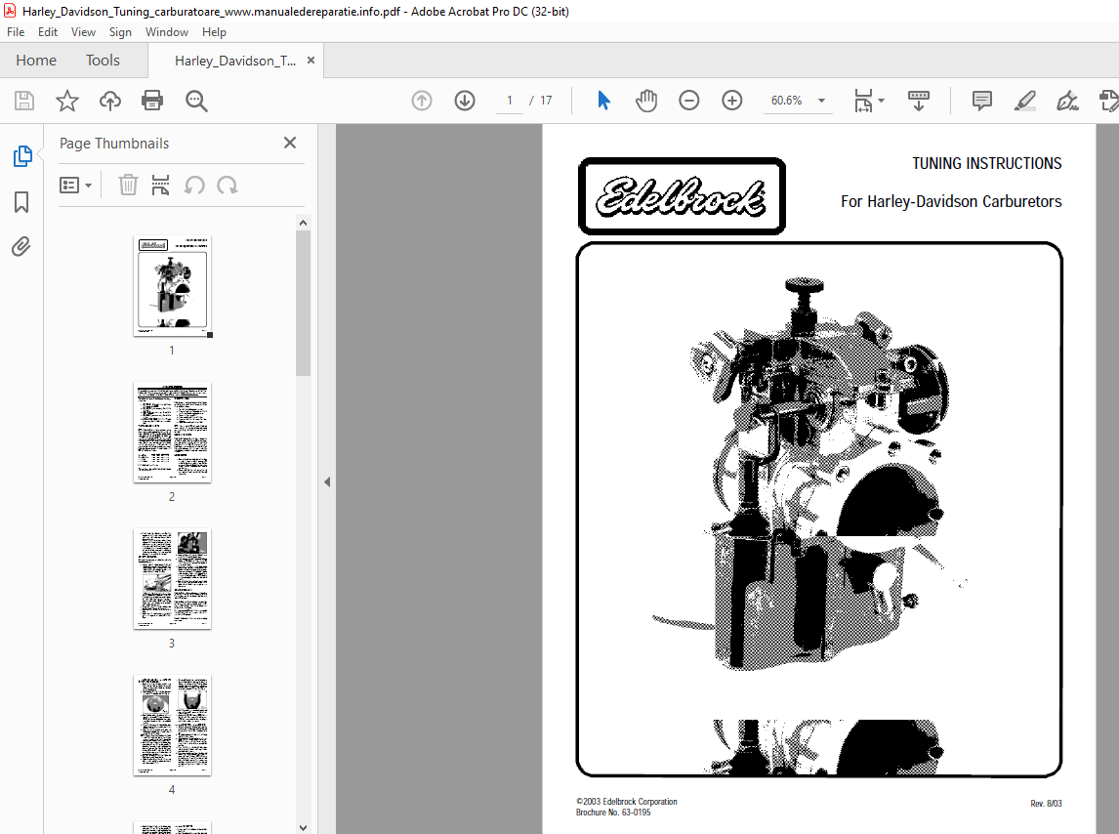
Task: Open the Window menu
Action: 167,32
